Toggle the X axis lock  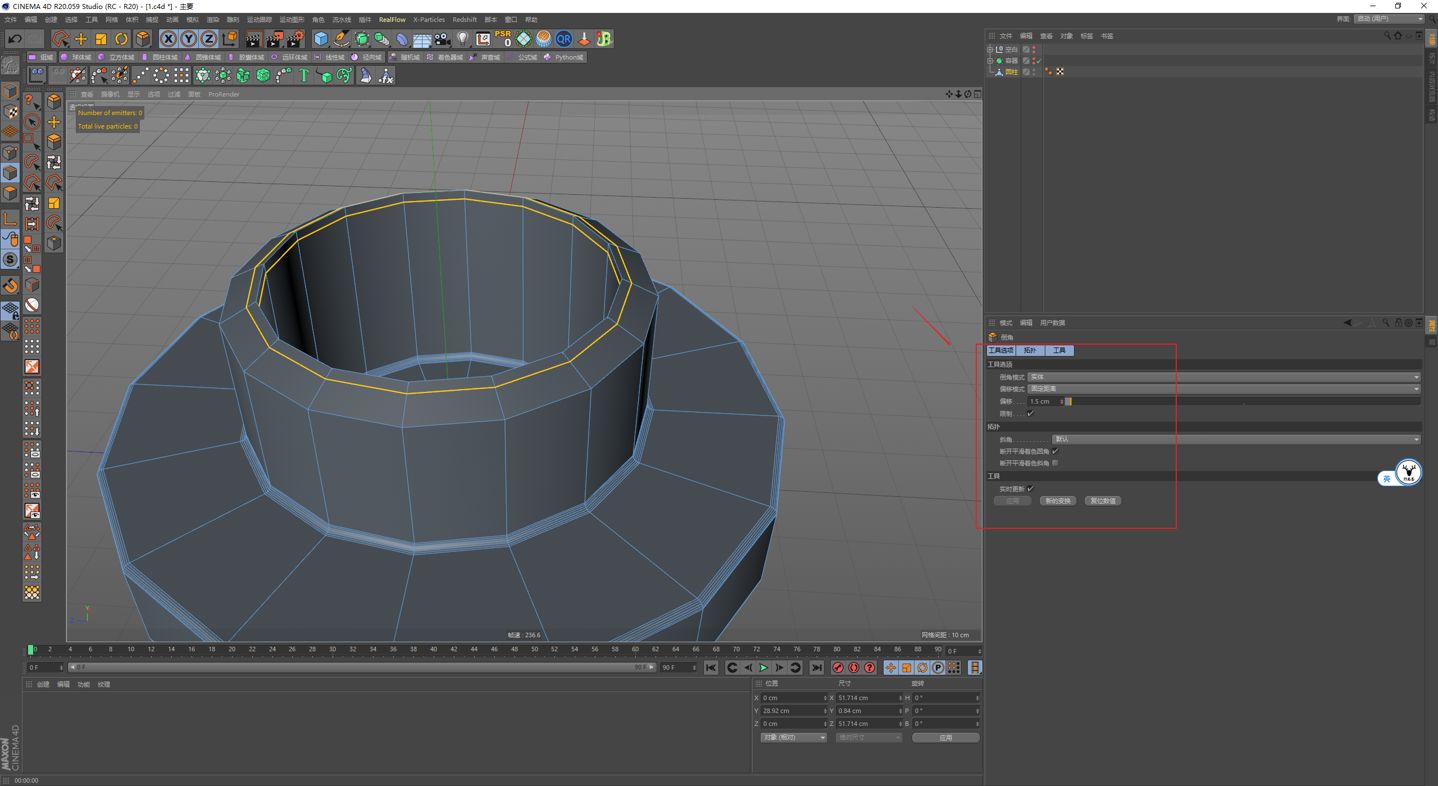pos(168,39)
